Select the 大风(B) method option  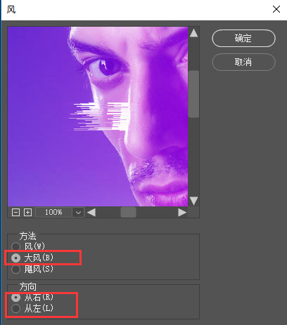16,258
